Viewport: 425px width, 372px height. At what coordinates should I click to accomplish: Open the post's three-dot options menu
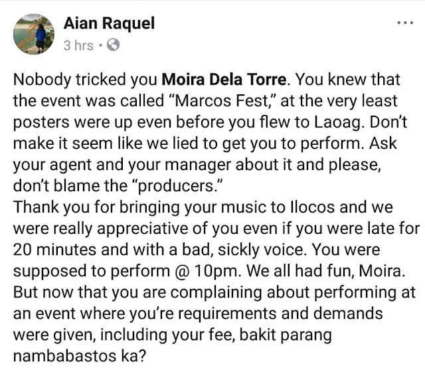click(404, 23)
